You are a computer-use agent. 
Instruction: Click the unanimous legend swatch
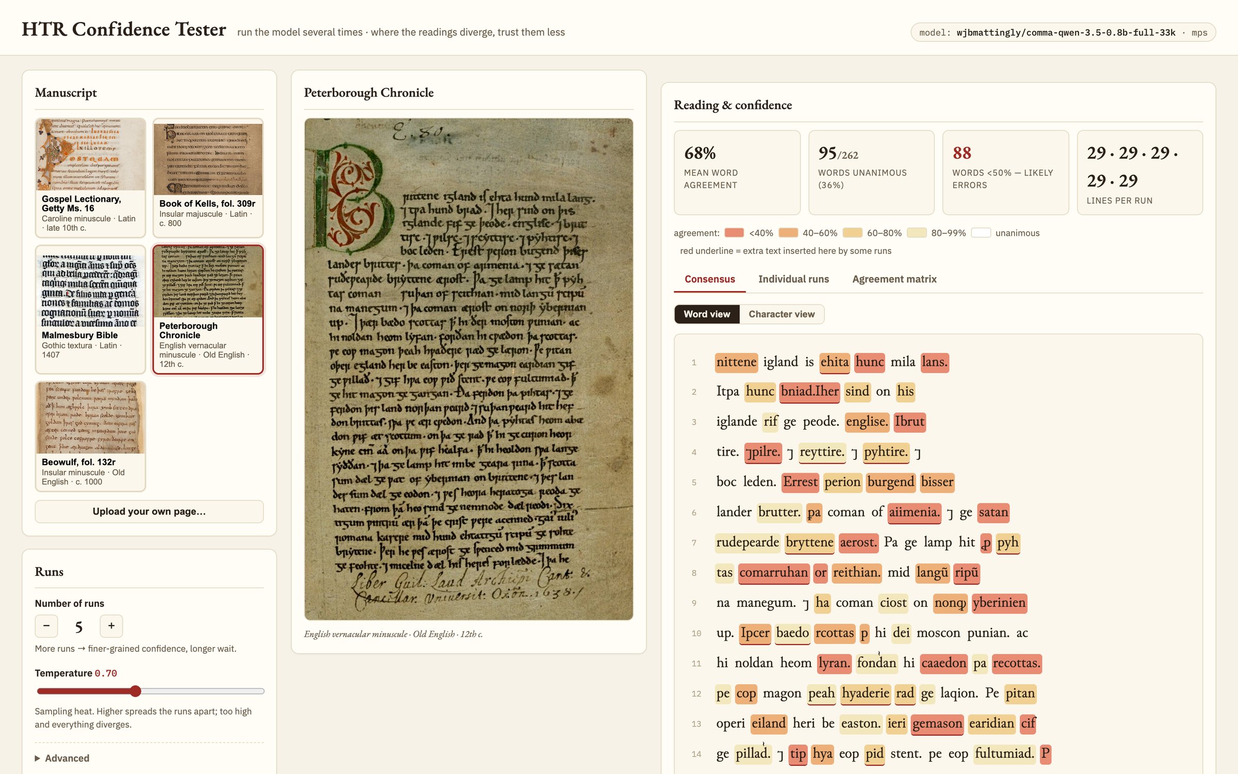click(x=981, y=233)
